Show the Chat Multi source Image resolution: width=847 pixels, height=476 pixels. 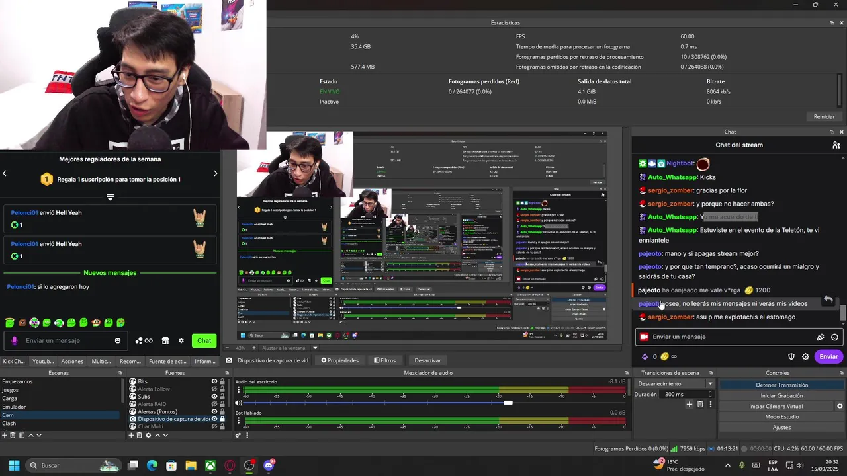[214, 426]
